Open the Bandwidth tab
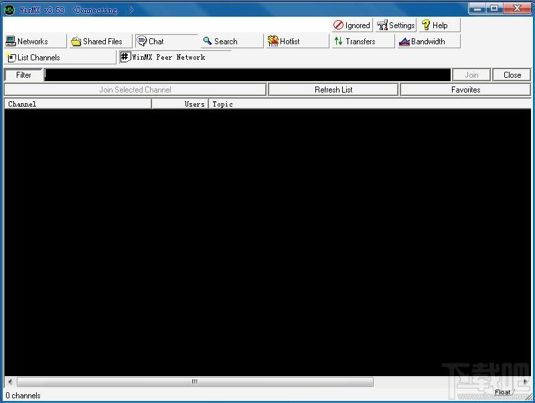 pos(429,42)
